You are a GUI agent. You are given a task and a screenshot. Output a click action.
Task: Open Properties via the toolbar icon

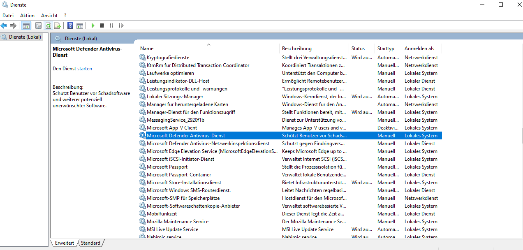pyautogui.click(x=38, y=25)
